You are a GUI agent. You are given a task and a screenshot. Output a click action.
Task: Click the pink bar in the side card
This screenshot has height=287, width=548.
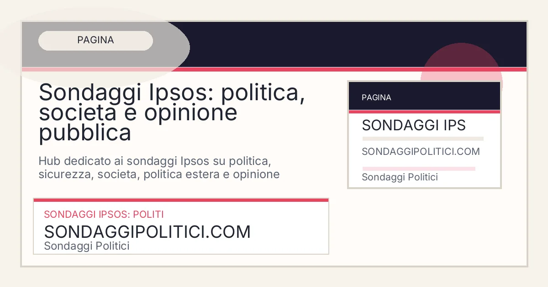(418, 169)
